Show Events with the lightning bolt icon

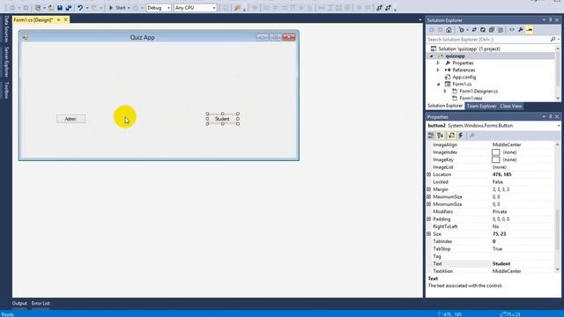tap(461, 136)
